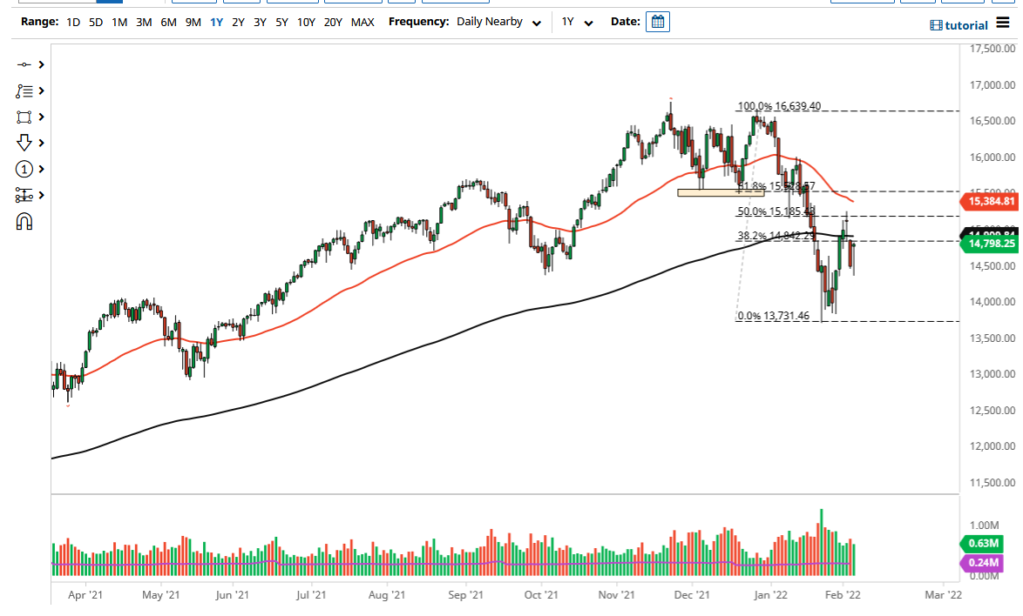Select the rectangle annotation tool

point(24,117)
